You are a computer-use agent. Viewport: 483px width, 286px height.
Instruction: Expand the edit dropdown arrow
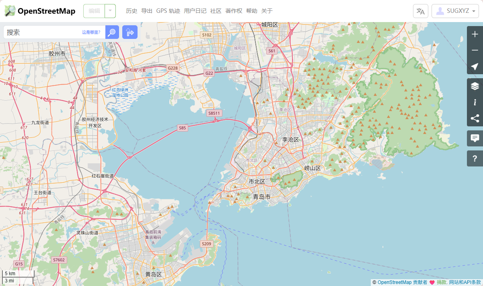point(110,11)
